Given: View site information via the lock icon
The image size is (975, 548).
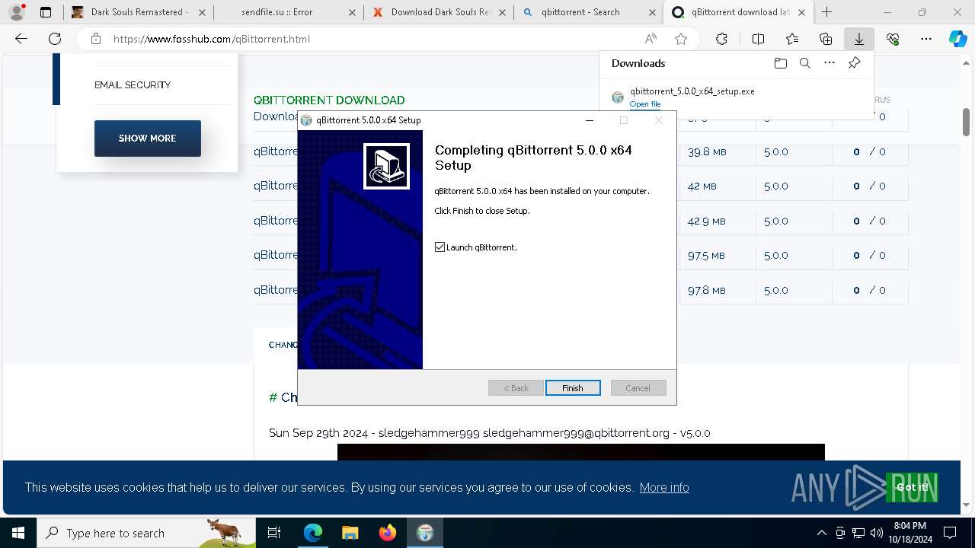Looking at the screenshot, I should pyautogui.click(x=96, y=39).
